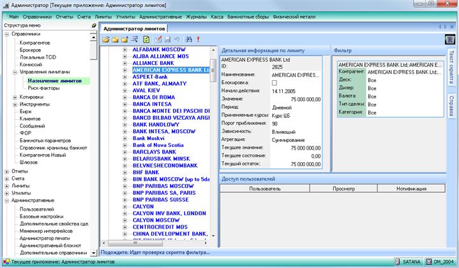Click the open folder toolbar icon

click(x=106, y=39)
